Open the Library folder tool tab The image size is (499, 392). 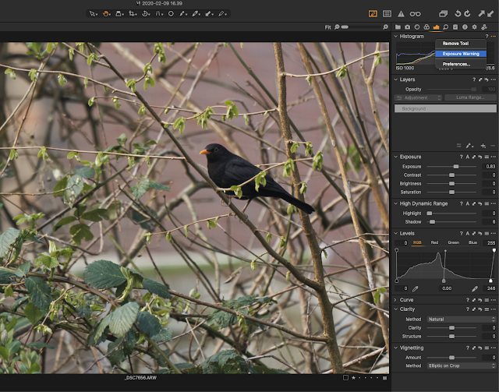pos(398,27)
